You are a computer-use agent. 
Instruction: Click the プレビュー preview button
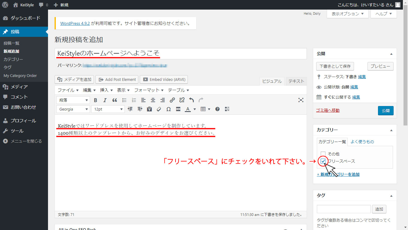click(x=380, y=66)
